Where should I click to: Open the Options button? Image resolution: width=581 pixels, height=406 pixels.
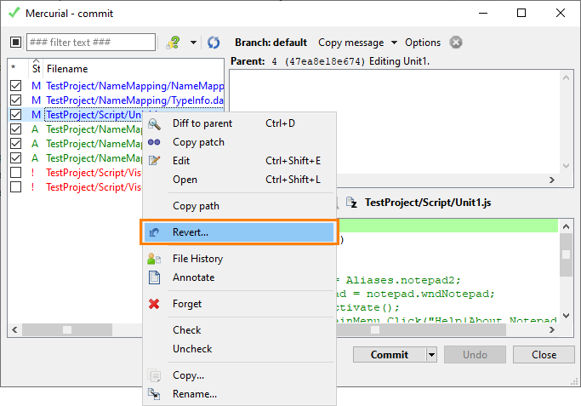[423, 43]
